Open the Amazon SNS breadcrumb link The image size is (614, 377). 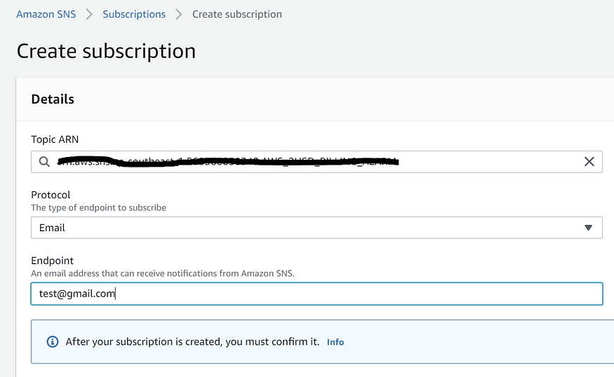coord(46,15)
